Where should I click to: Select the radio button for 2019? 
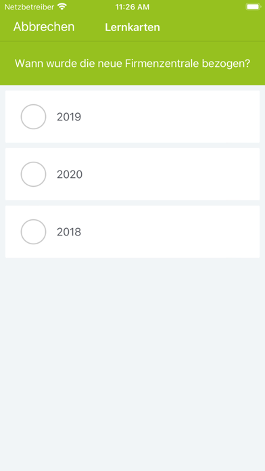(x=33, y=116)
